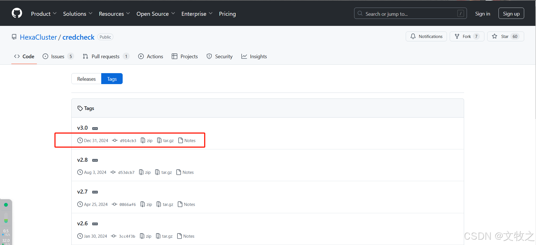Focus the Search or jump to field
Viewport: 536px width, 245px height.
pos(410,14)
